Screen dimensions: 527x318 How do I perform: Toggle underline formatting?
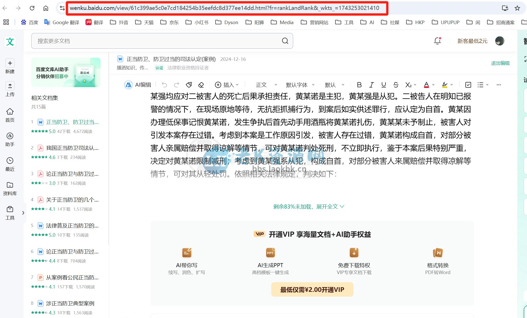pyautogui.click(x=384, y=85)
